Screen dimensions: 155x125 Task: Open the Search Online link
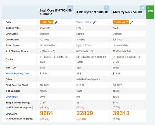coord(84,22)
